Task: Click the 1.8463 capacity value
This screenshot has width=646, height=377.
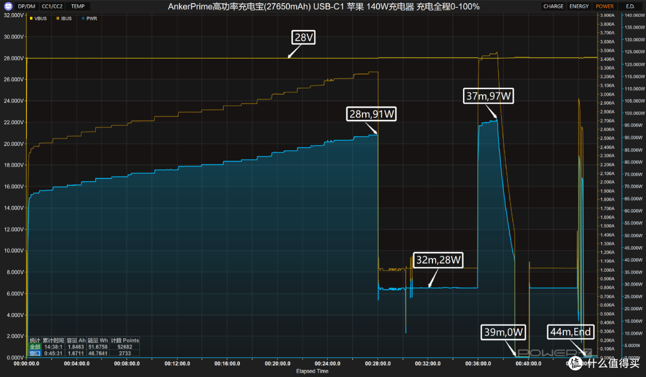Action: (76, 347)
